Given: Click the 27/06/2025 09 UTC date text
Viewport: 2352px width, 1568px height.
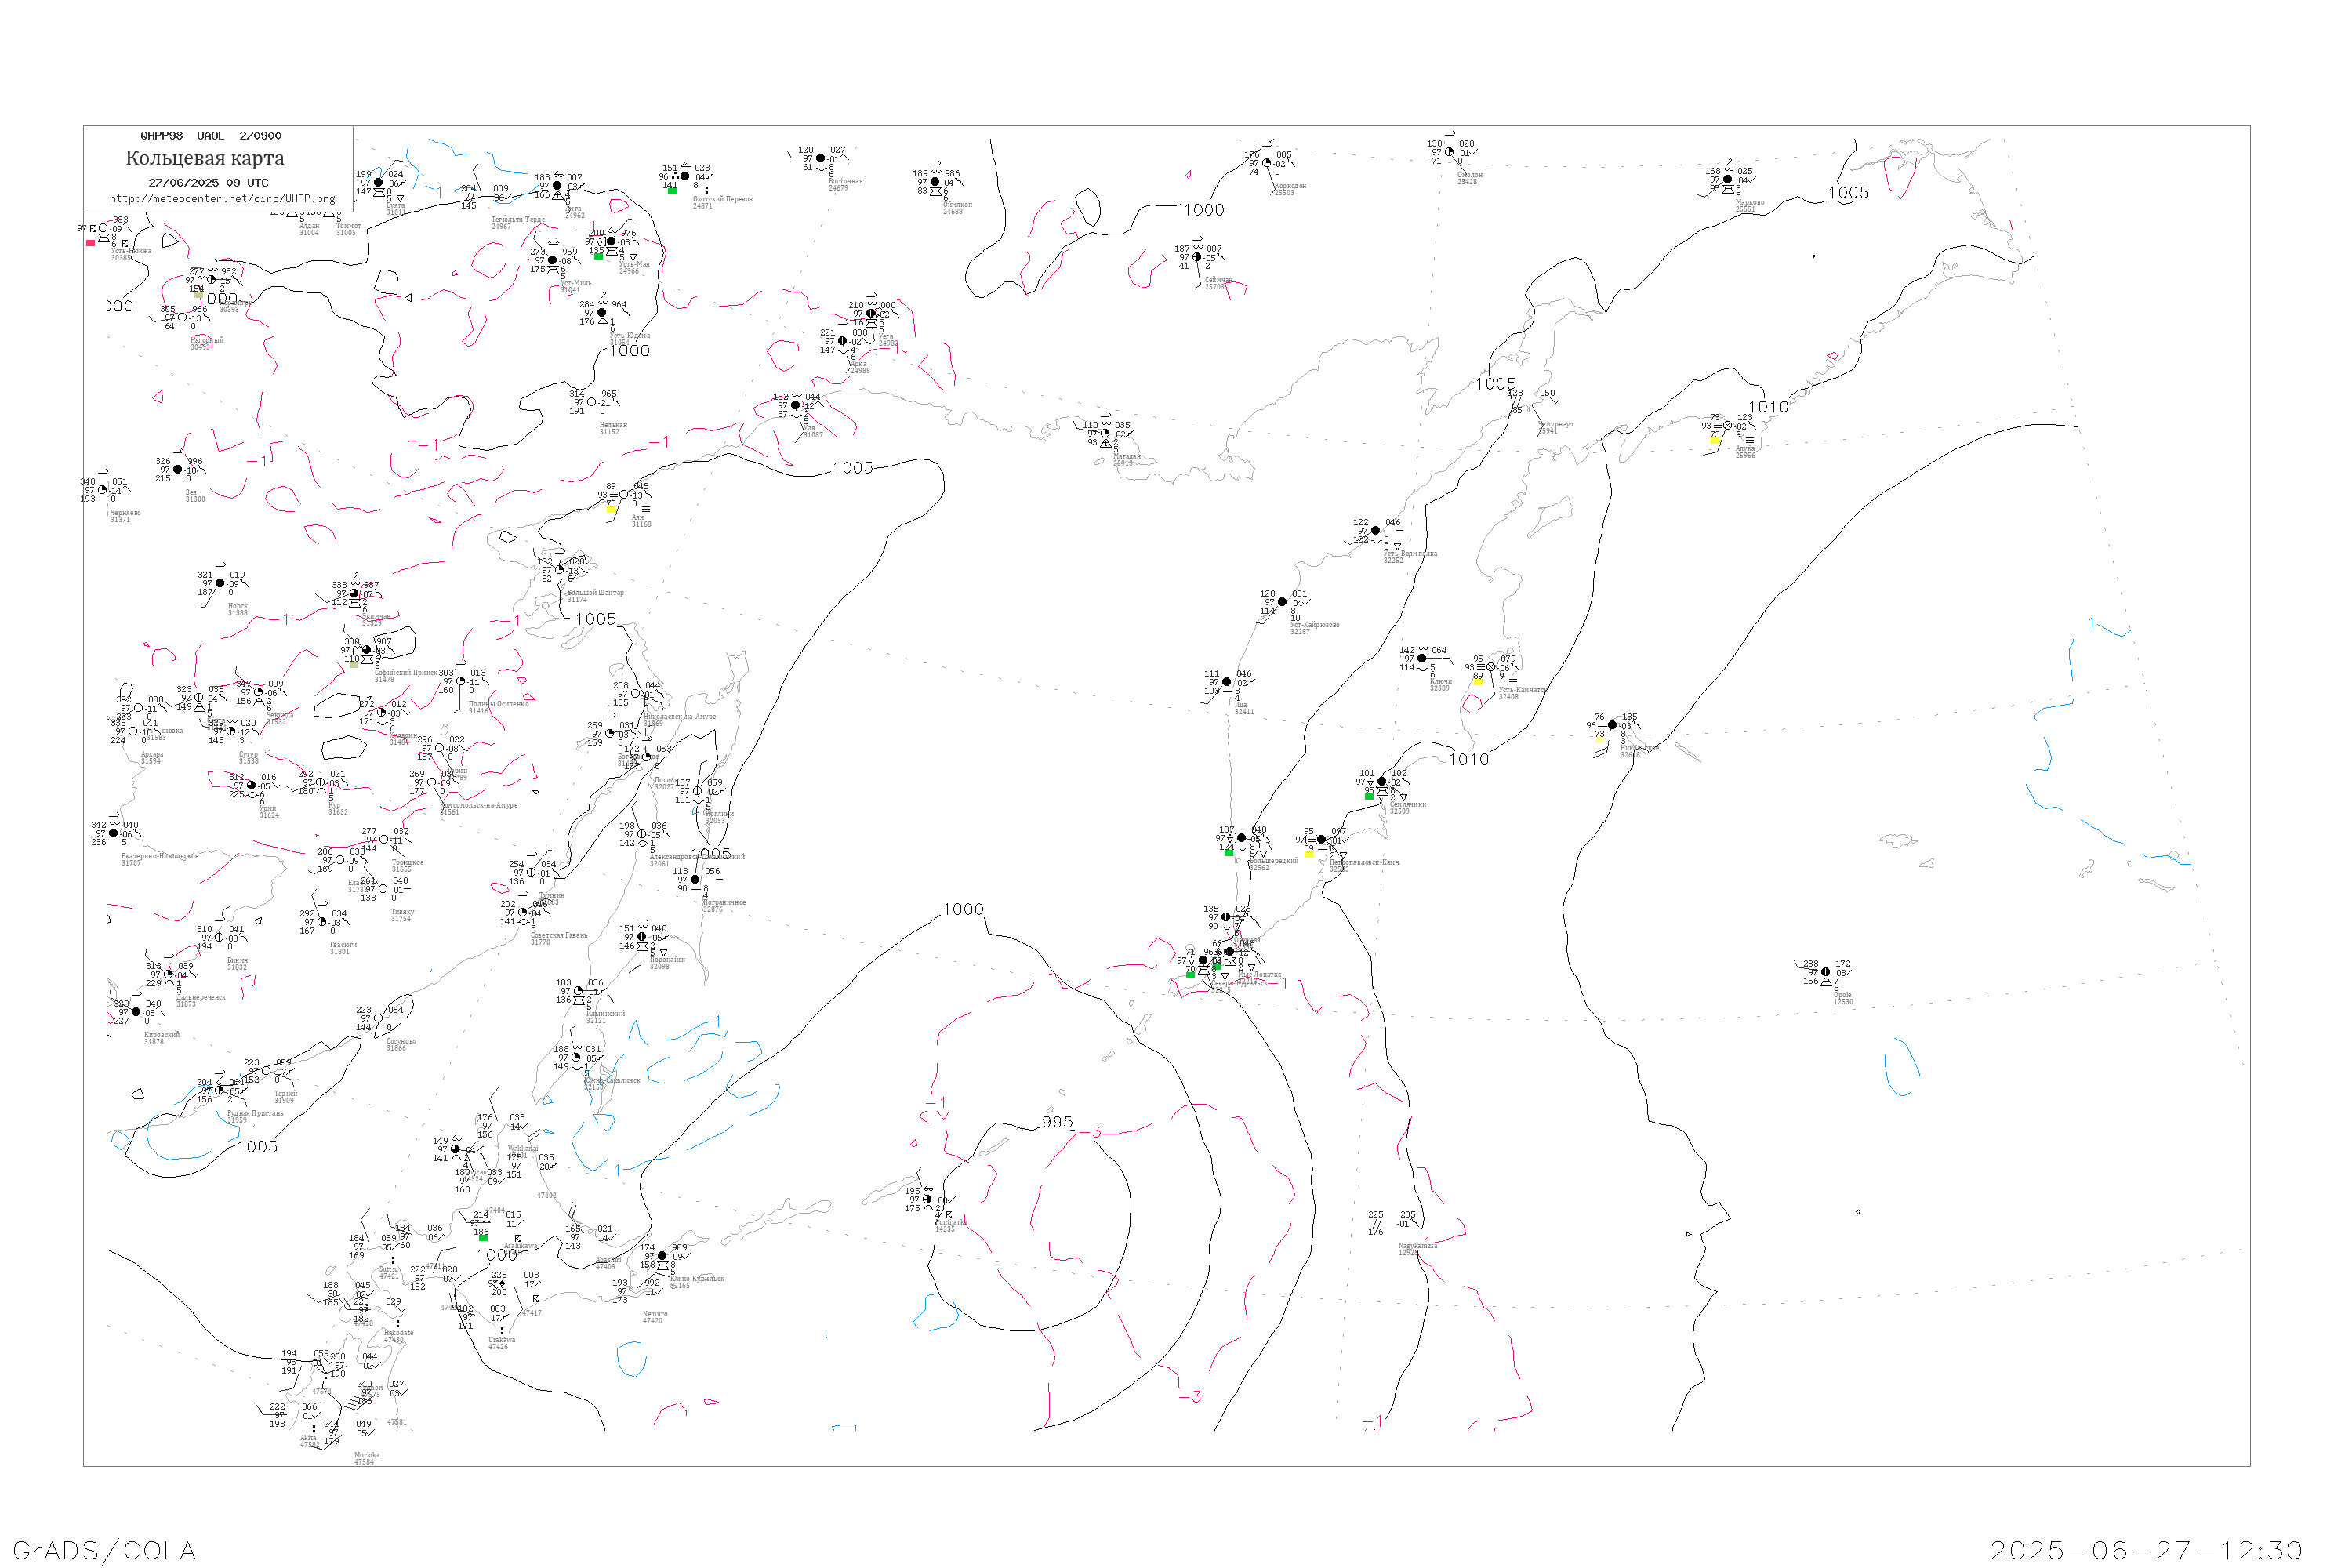Looking at the screenshot, I should (208, 183).
